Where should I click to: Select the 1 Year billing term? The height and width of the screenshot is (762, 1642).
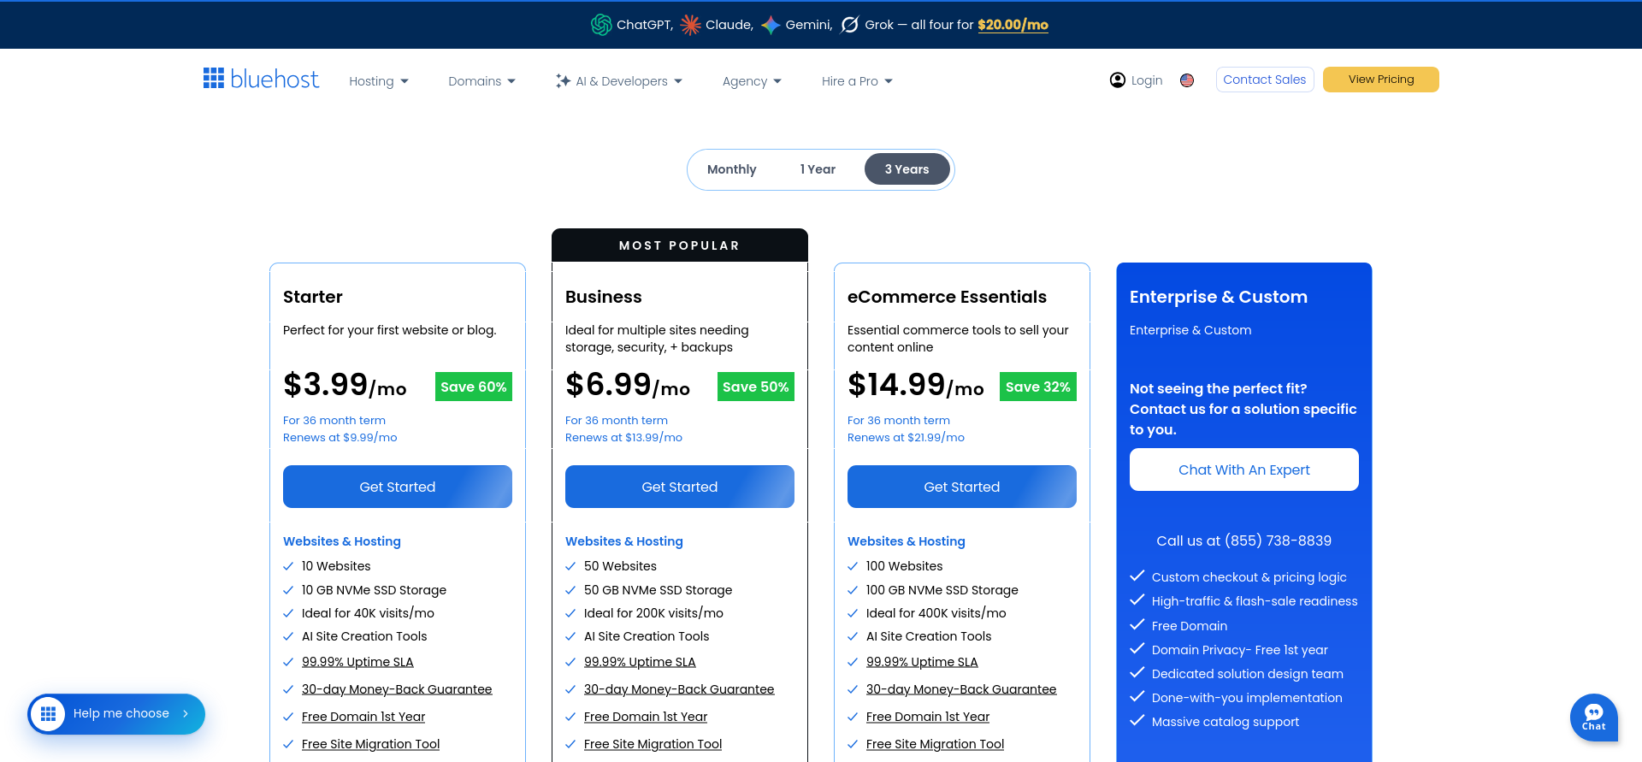pos(818,169)
